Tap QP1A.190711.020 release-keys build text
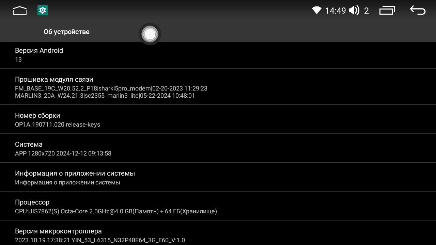The width and height of the screenshot is (436, 245). point(58,125)
